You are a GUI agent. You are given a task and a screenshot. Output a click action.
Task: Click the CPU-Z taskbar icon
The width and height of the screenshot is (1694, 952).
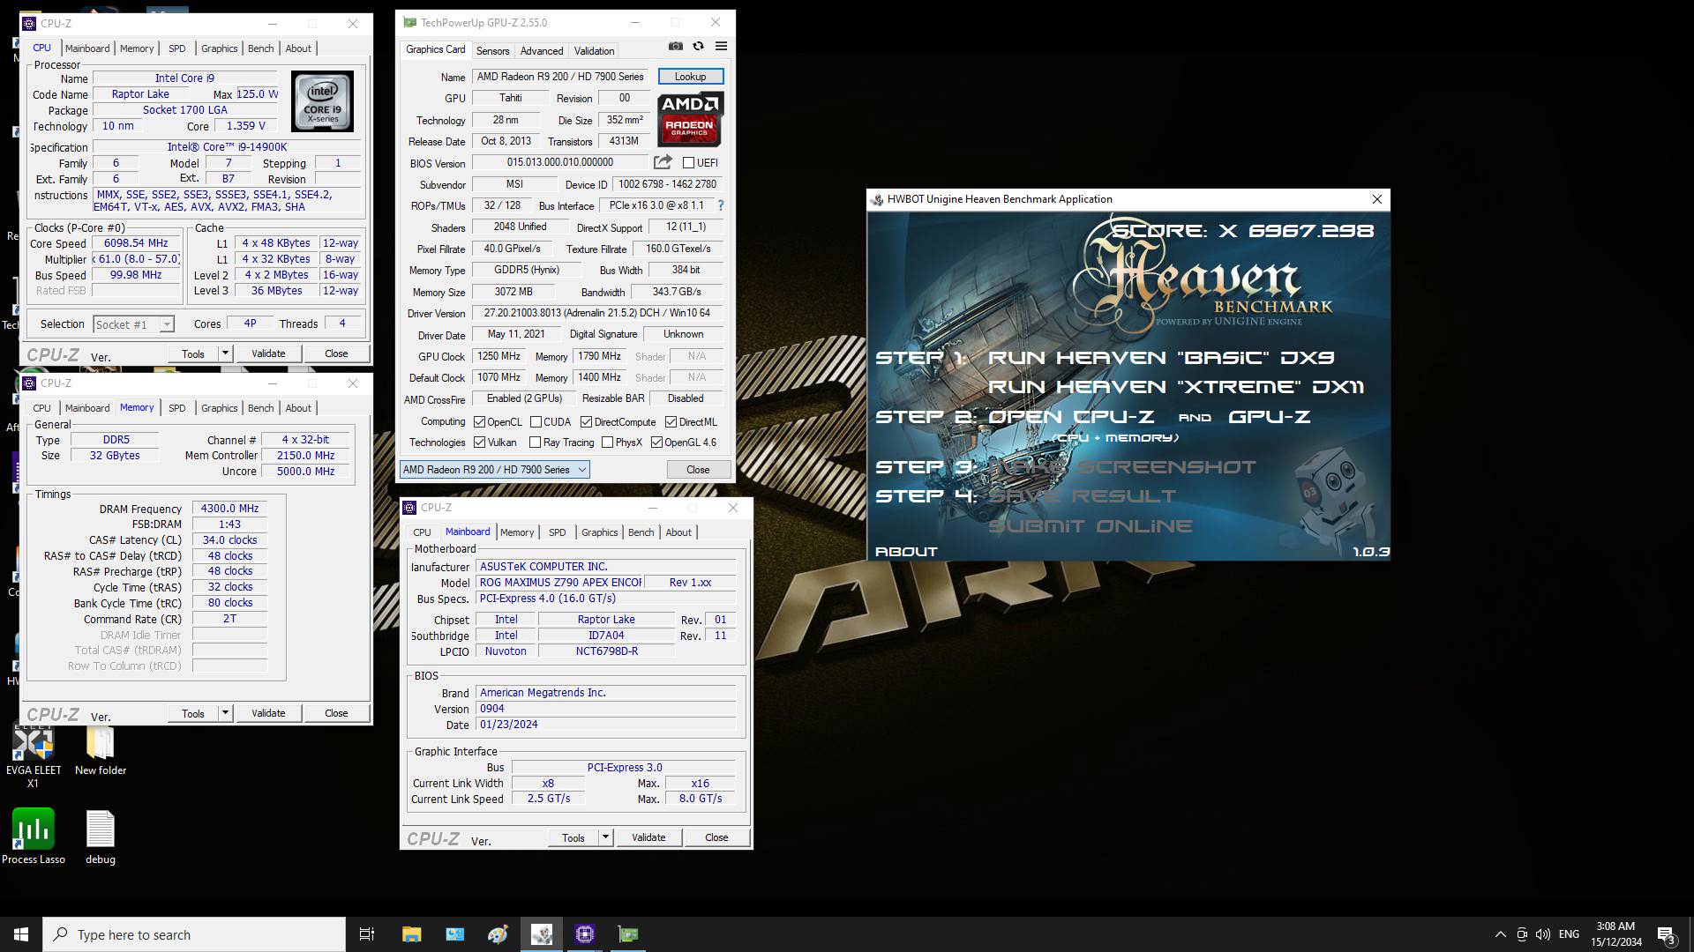(585, 934)
